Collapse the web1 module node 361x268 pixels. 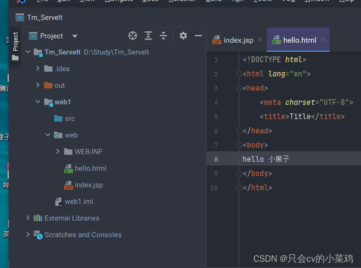pos(38,102)
